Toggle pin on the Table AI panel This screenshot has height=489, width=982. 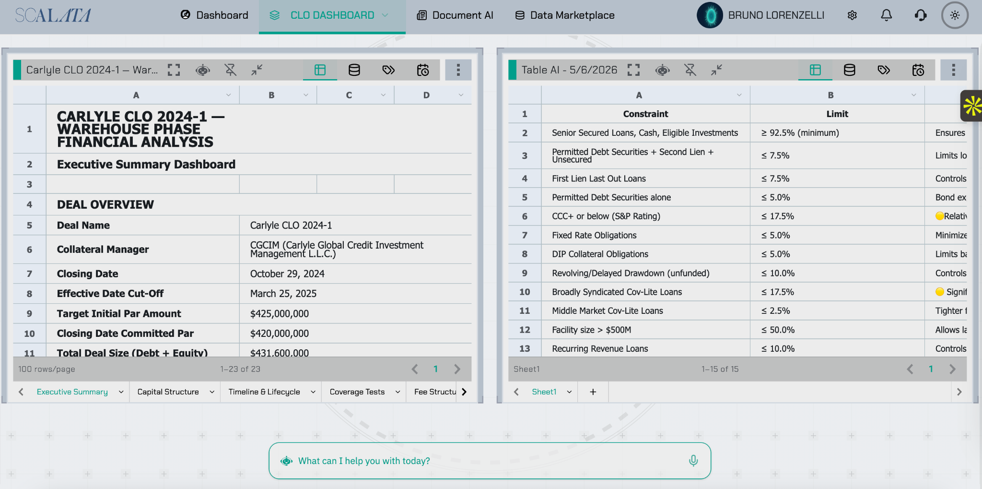pyautogui.click(x=690, y=70)
